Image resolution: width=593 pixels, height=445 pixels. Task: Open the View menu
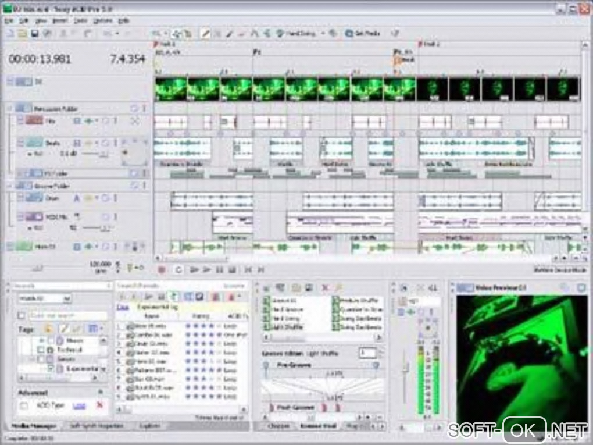point(41,20)
